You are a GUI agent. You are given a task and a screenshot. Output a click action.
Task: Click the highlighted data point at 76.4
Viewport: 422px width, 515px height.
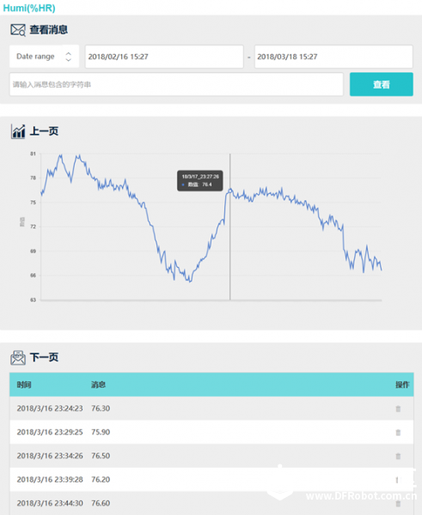[230, 191]
